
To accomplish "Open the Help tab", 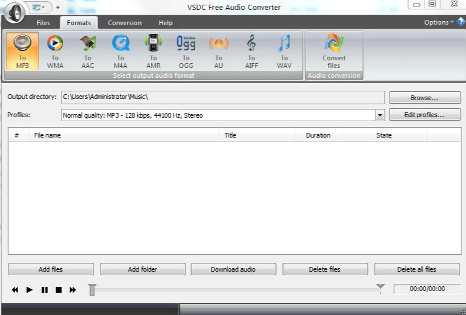I will pos(165,23).
